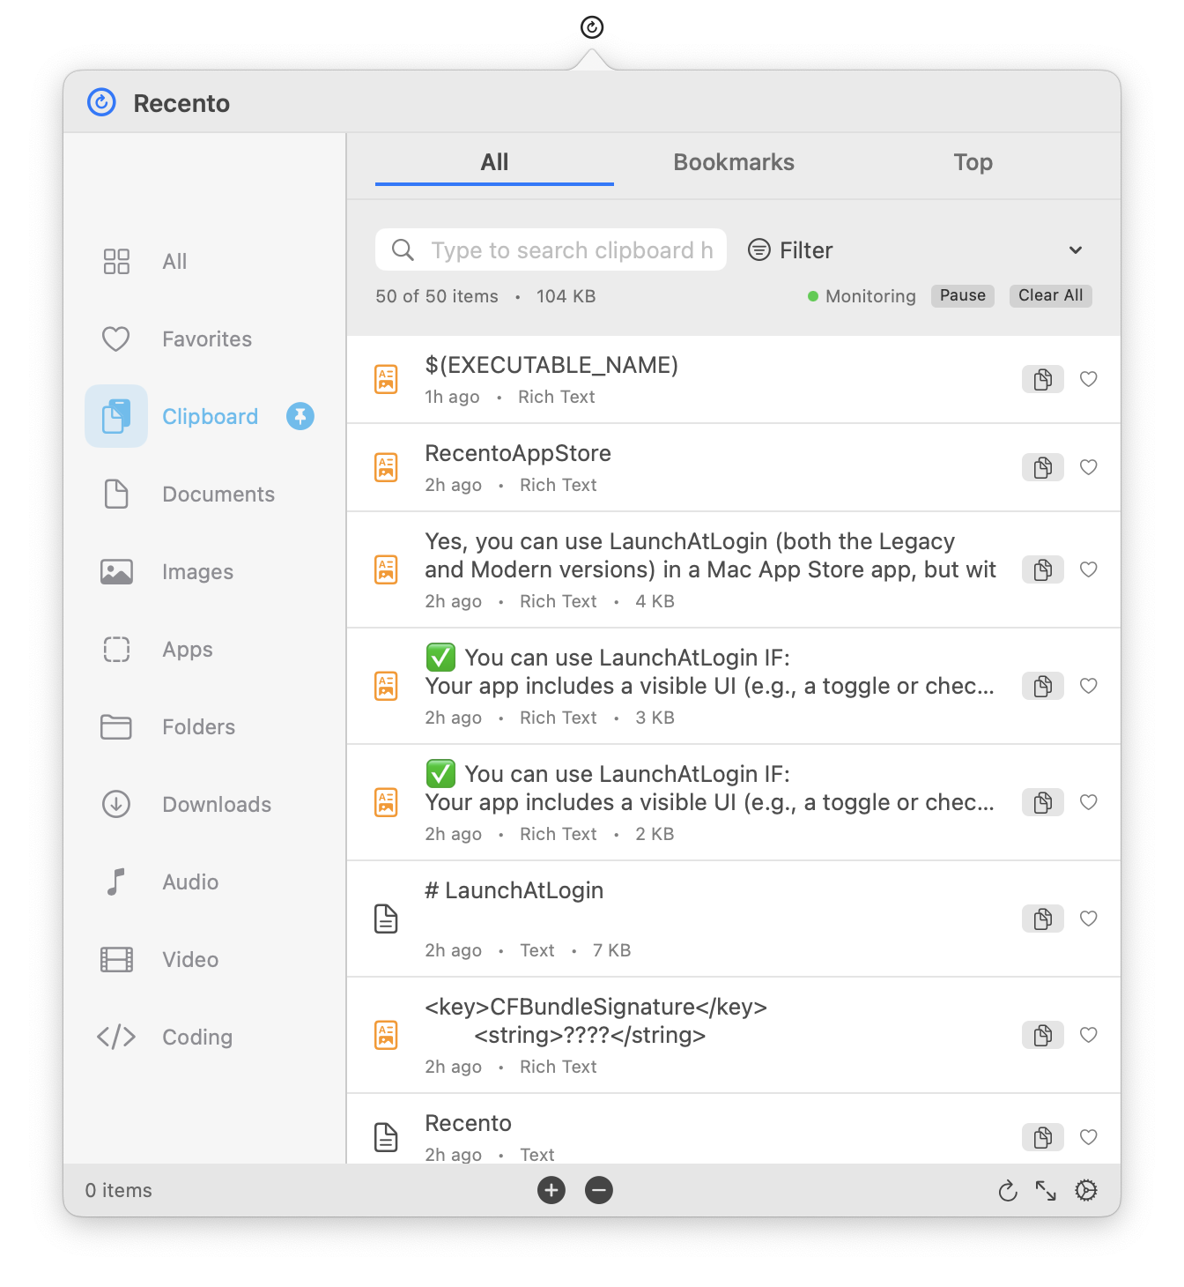1184x1287 pixels.
Task: Favorite the # LaunchAtLogin text item
Action: [1088, 919]
